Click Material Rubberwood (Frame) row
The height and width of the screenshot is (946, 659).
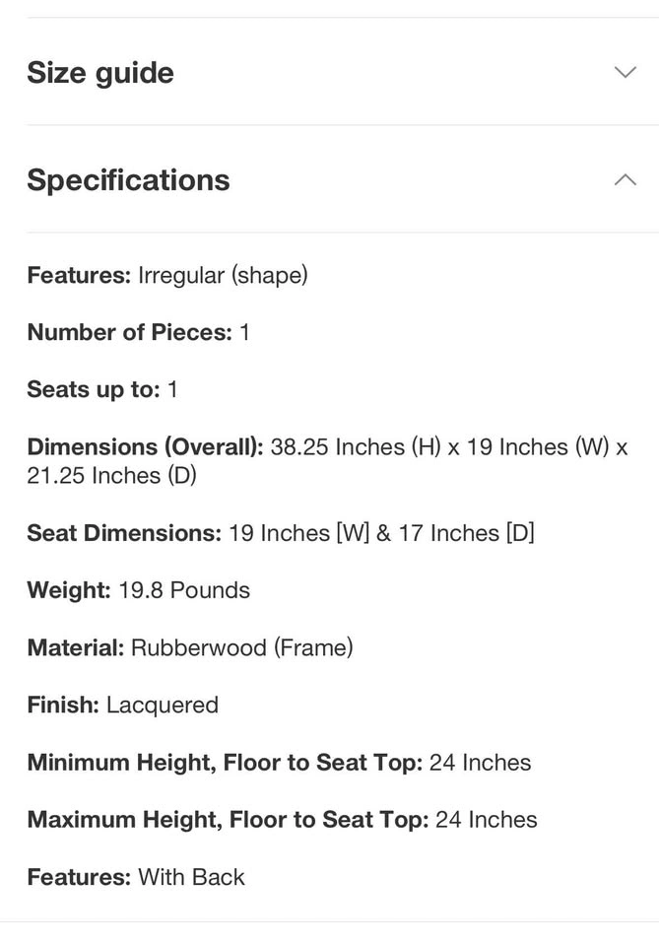(x=190, y=648)
